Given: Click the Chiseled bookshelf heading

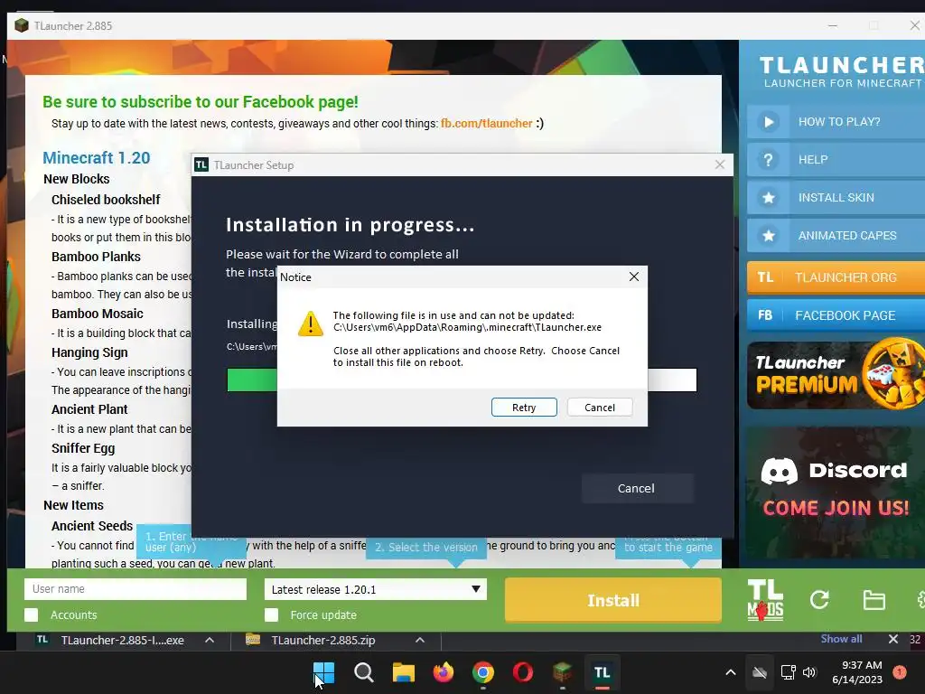Looking at the screenshot, I should [x=106, y=200].
